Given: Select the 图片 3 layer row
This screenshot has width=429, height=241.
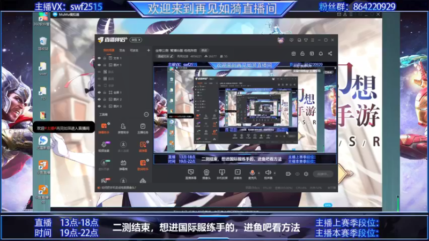Looking at the screenshot, I should [124, 106].
